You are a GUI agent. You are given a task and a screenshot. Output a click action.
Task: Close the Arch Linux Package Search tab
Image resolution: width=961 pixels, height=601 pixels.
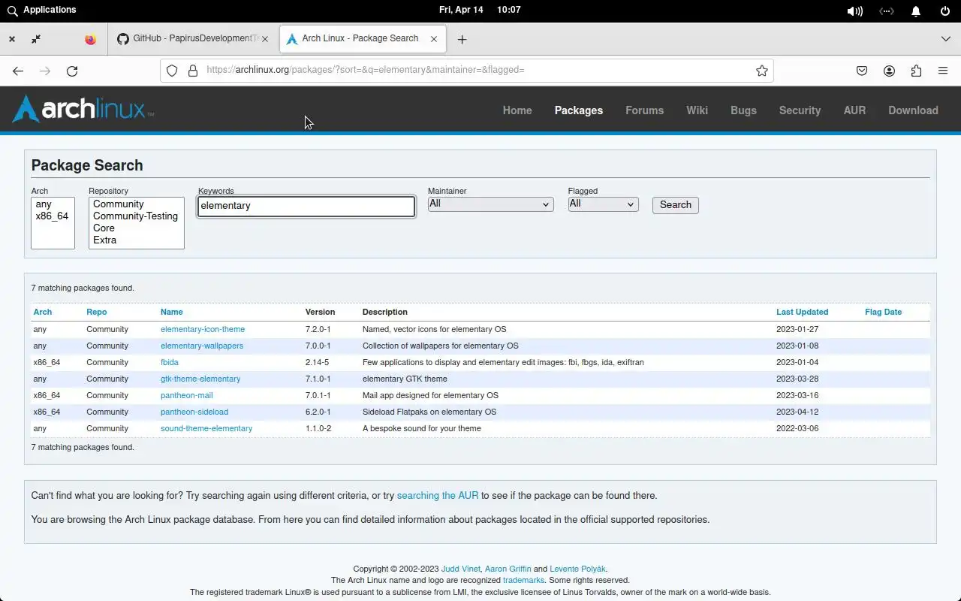(x=433, y=39)
